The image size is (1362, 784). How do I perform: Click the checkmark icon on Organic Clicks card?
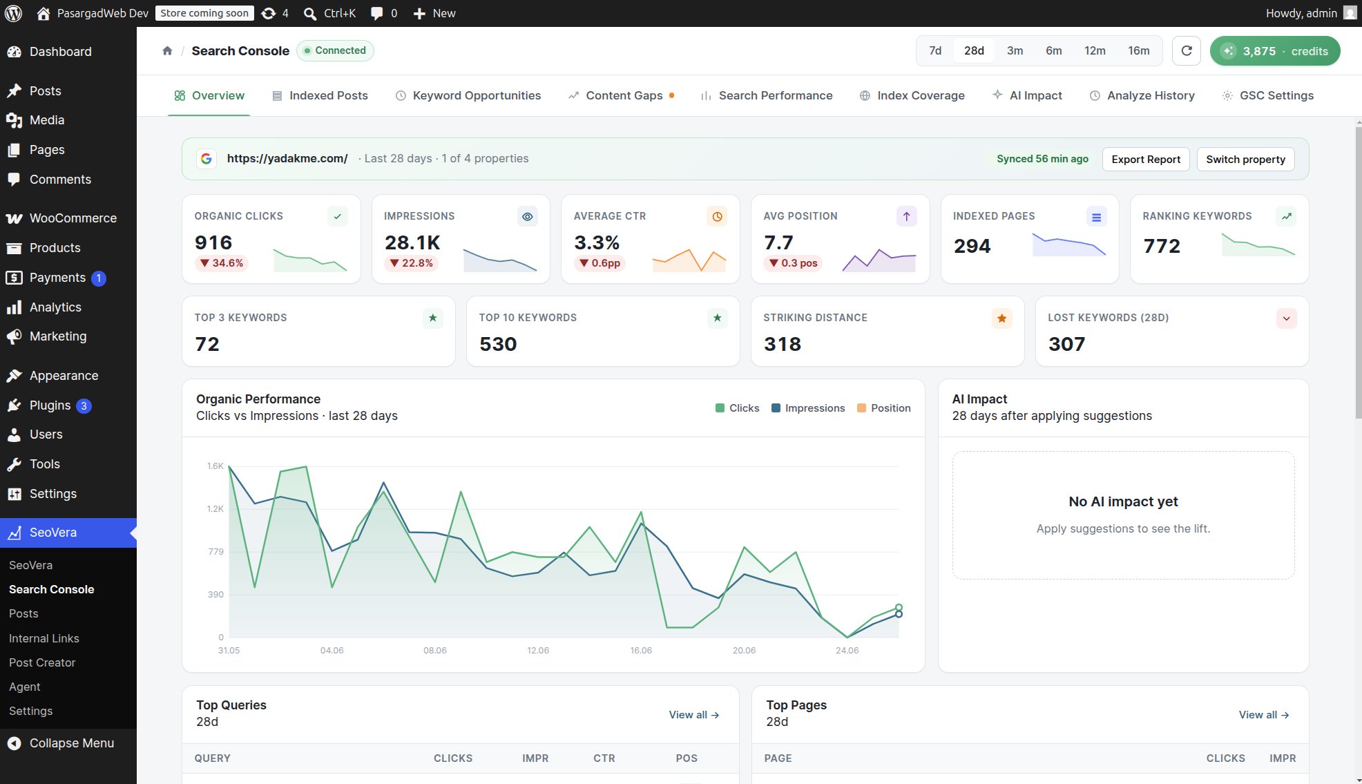point(337,216)
